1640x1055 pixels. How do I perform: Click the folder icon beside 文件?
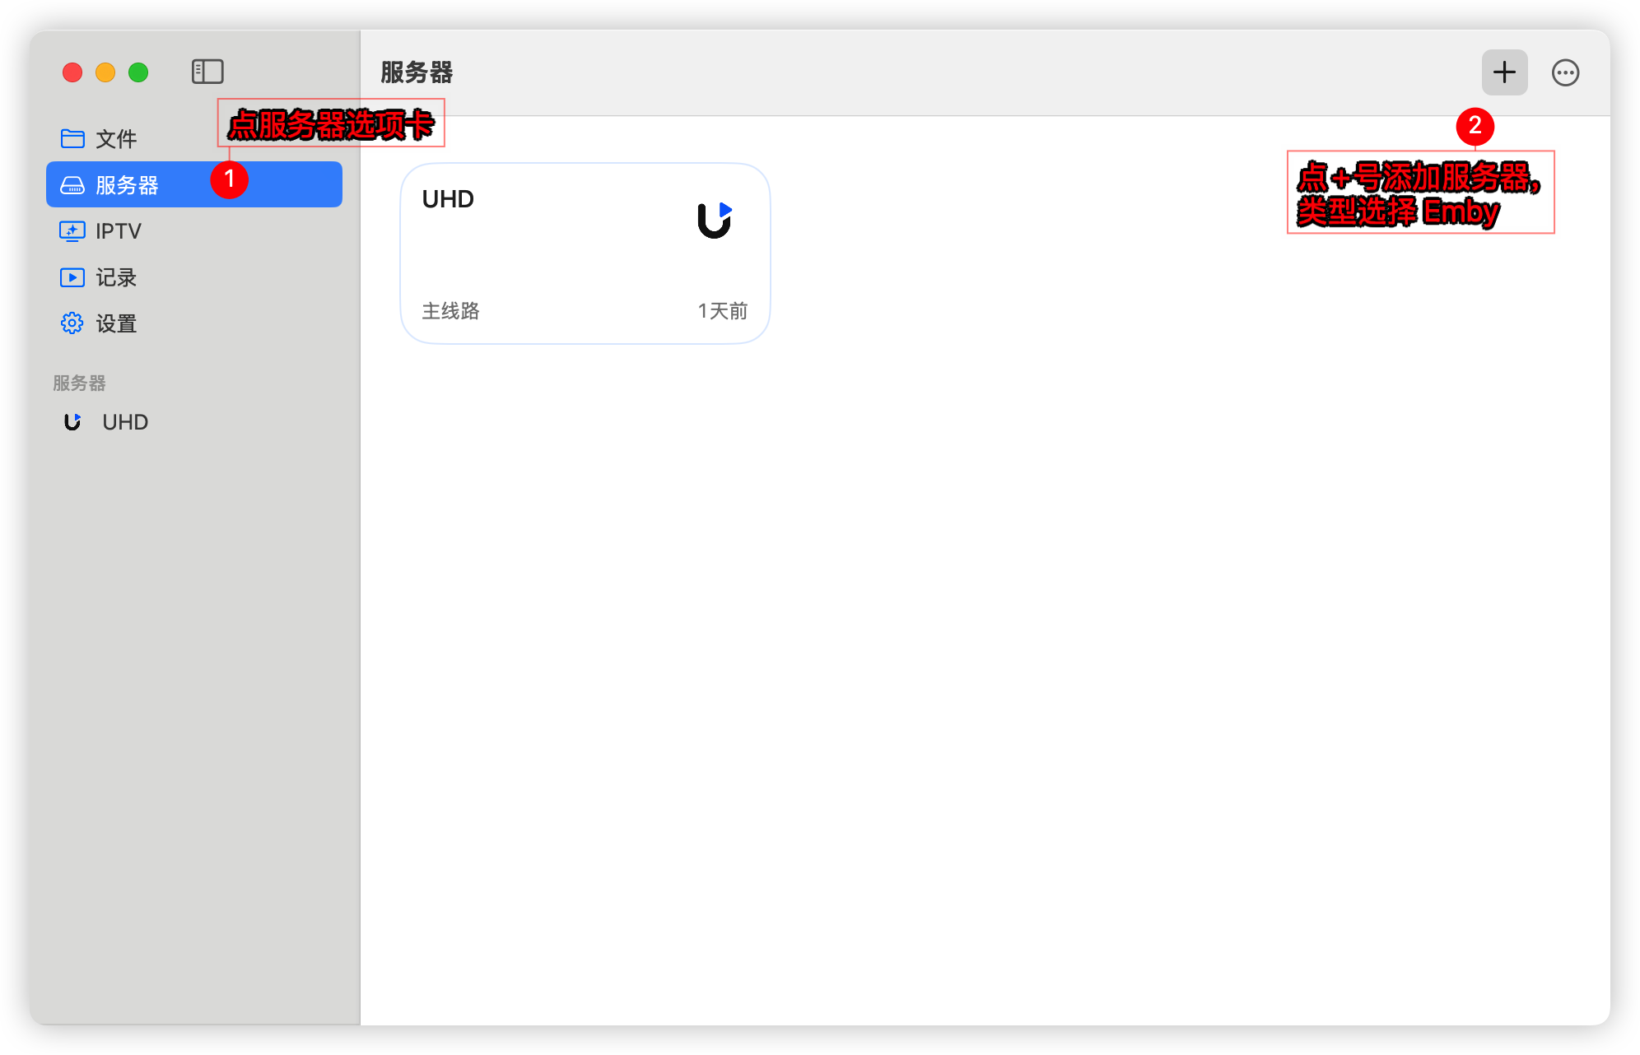tap(72, 138)
